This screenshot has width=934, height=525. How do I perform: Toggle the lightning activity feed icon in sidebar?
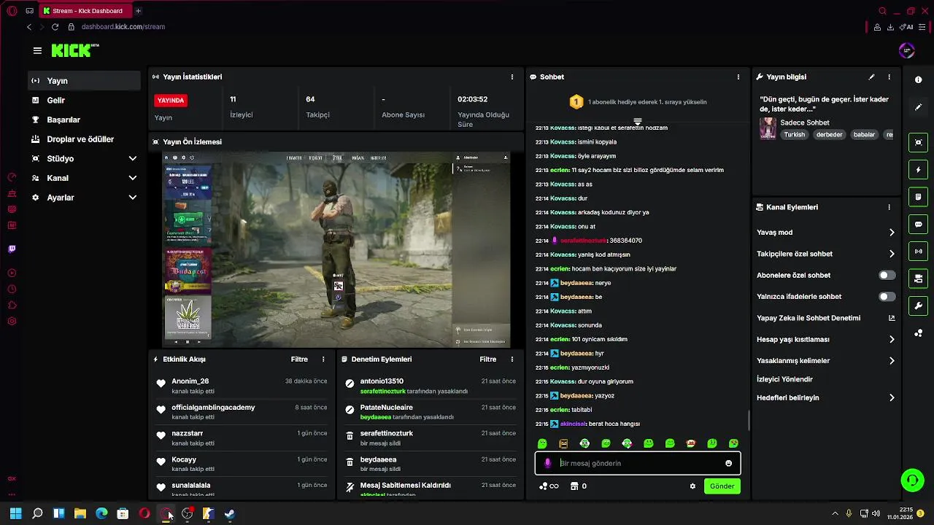918,170
